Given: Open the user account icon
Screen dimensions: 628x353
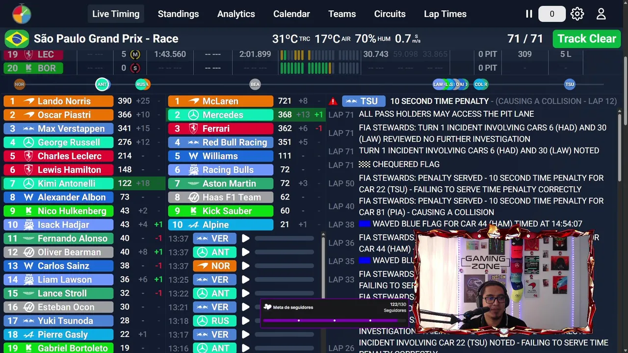Looking at the screenshot, I should pyautogui.click(x=601, y=14).
